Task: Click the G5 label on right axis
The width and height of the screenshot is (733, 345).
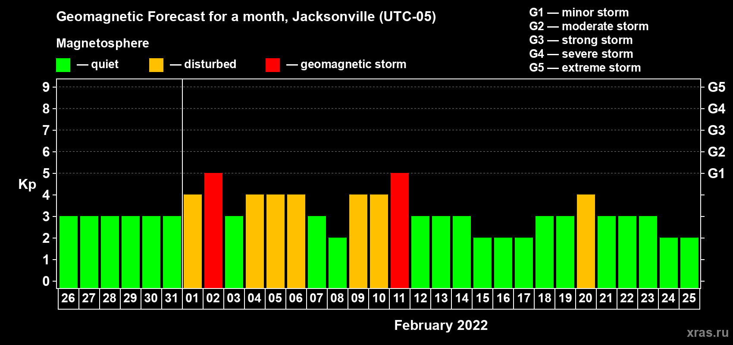Action: click(x=717, y=87)
